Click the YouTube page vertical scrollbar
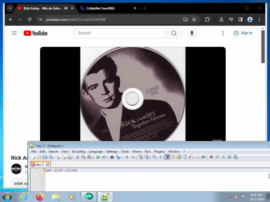The image size is (270, 202). click(x=263, y=47)
